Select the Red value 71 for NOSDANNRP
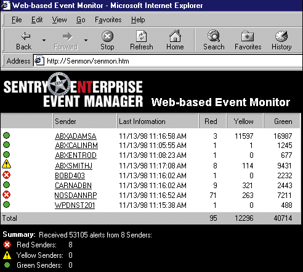This screenshot has height=272, width=303. [x=213, y=196]
